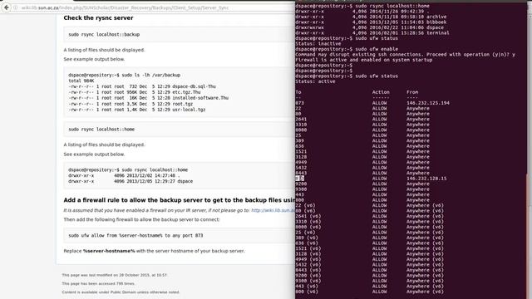Click the "From" column header in the terminal
The width and height of the screenshot is (532, 299).
[412, 92]
